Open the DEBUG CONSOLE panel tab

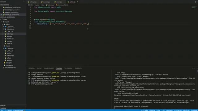tap(49, 68)
